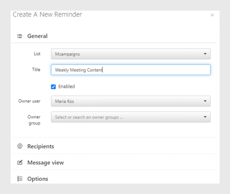Click the Title input field
This screenshot has width=230, height=194.
(x=131, y=70)
